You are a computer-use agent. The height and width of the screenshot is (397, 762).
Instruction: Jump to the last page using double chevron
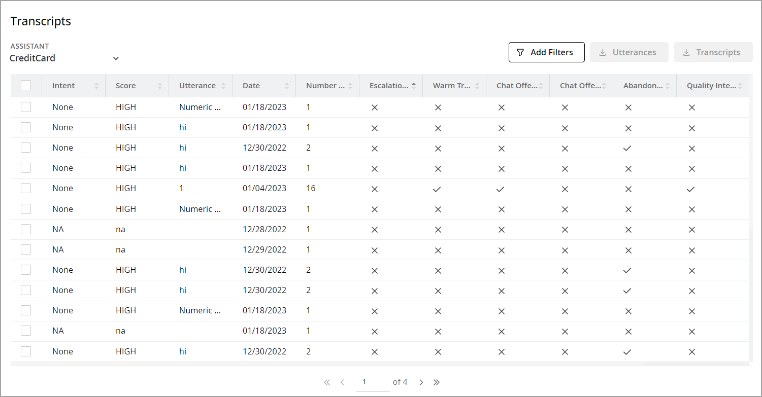[437, 382]
